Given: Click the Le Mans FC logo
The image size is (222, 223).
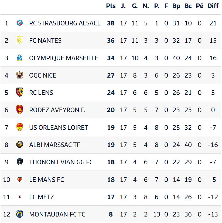Looking at the screenshot, I should point(19,179).
